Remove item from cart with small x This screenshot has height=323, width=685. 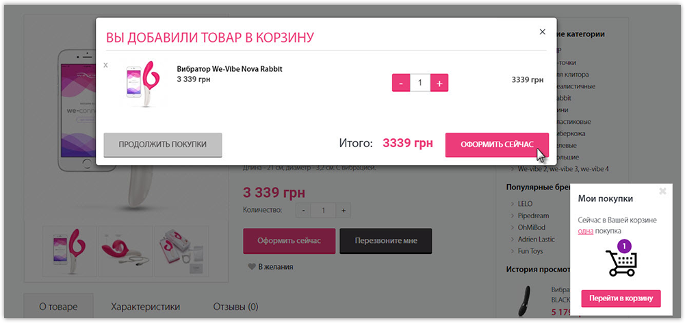click(x=105, y=65)
